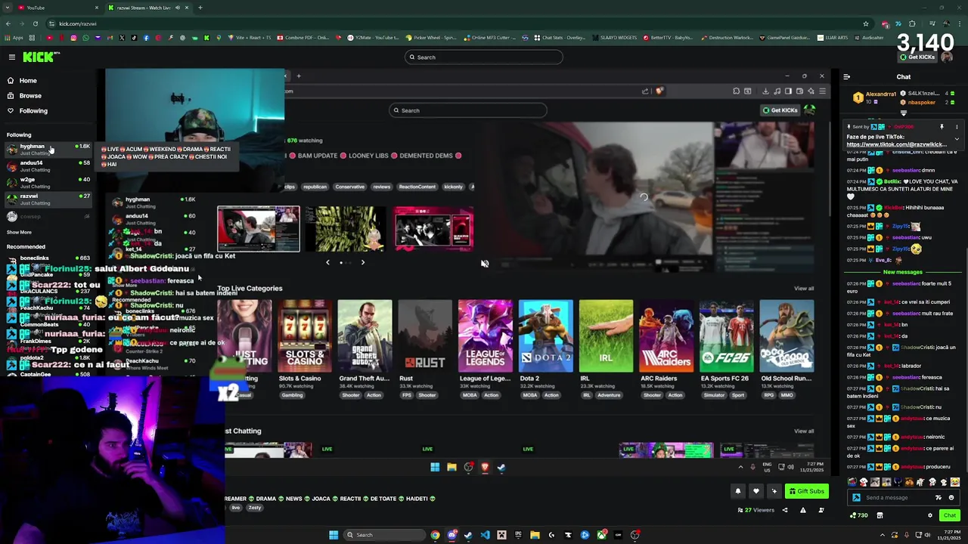
Task: Open the TikTok link in pinned message
Action: point(896,144)
